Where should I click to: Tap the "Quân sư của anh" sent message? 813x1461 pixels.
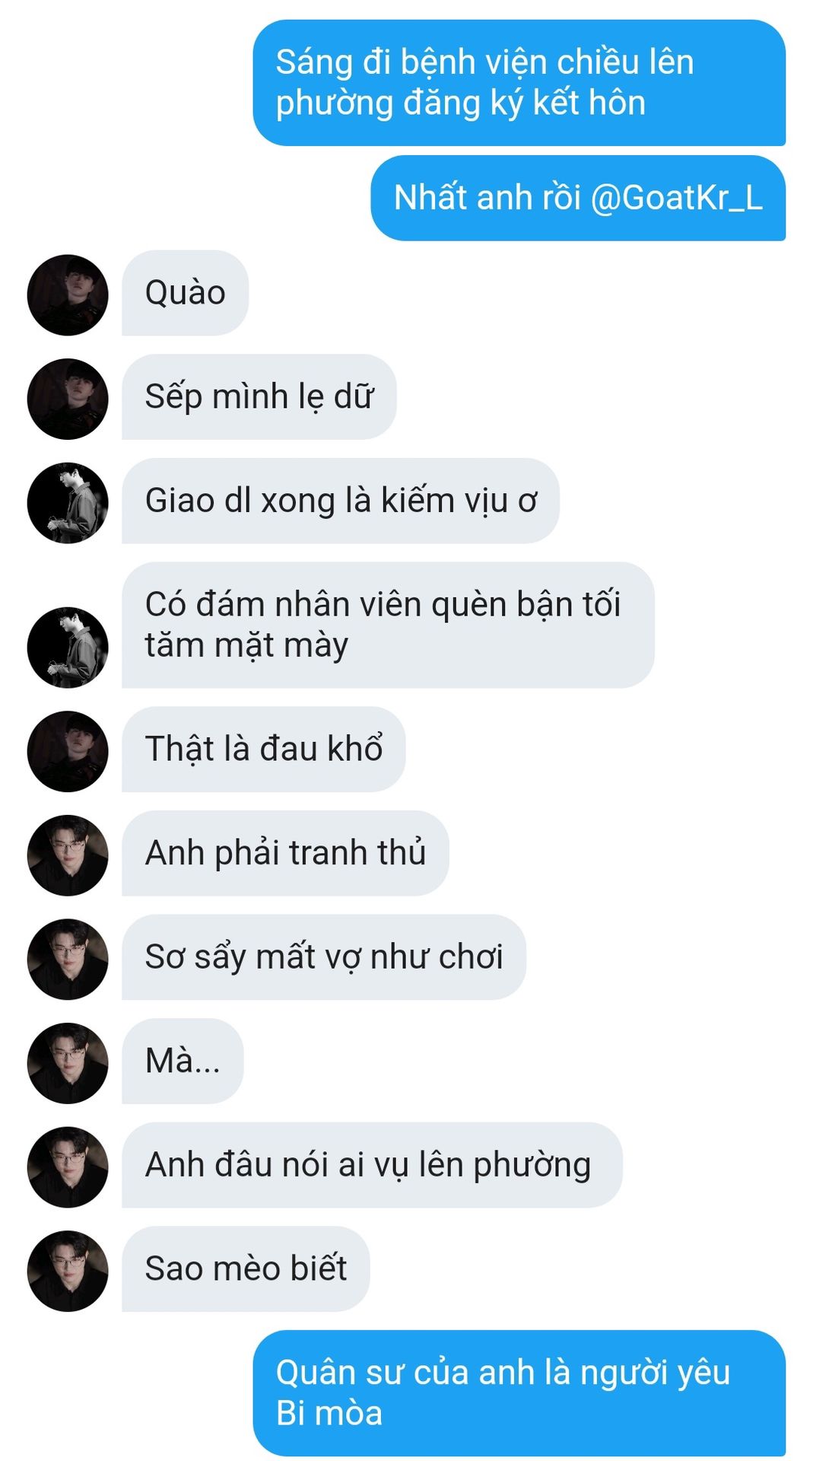pos(519,1393)
